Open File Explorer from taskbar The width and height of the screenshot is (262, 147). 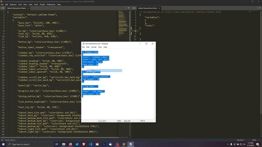64,144
